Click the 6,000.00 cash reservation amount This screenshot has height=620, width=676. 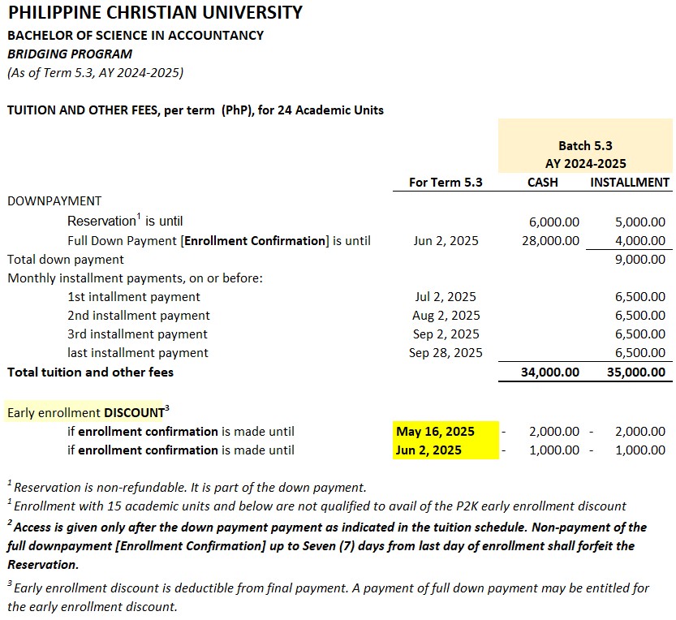554,222
